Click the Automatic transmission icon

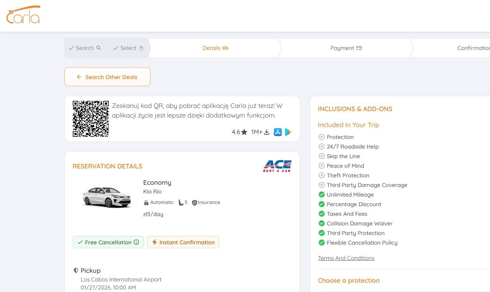point(146,203)
